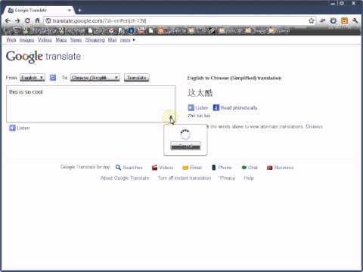
Task: Expand the more menu in Google bar
Action: pyautogui.click(x=128, y=40)
